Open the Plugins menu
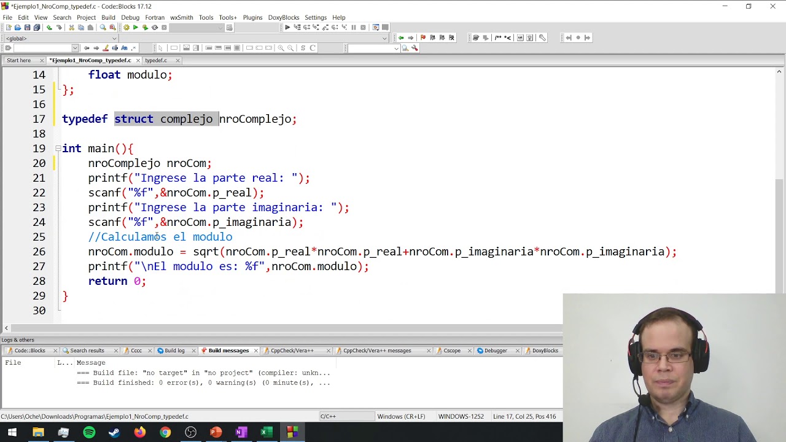This screenshot has width=786, height=442. 252,17
